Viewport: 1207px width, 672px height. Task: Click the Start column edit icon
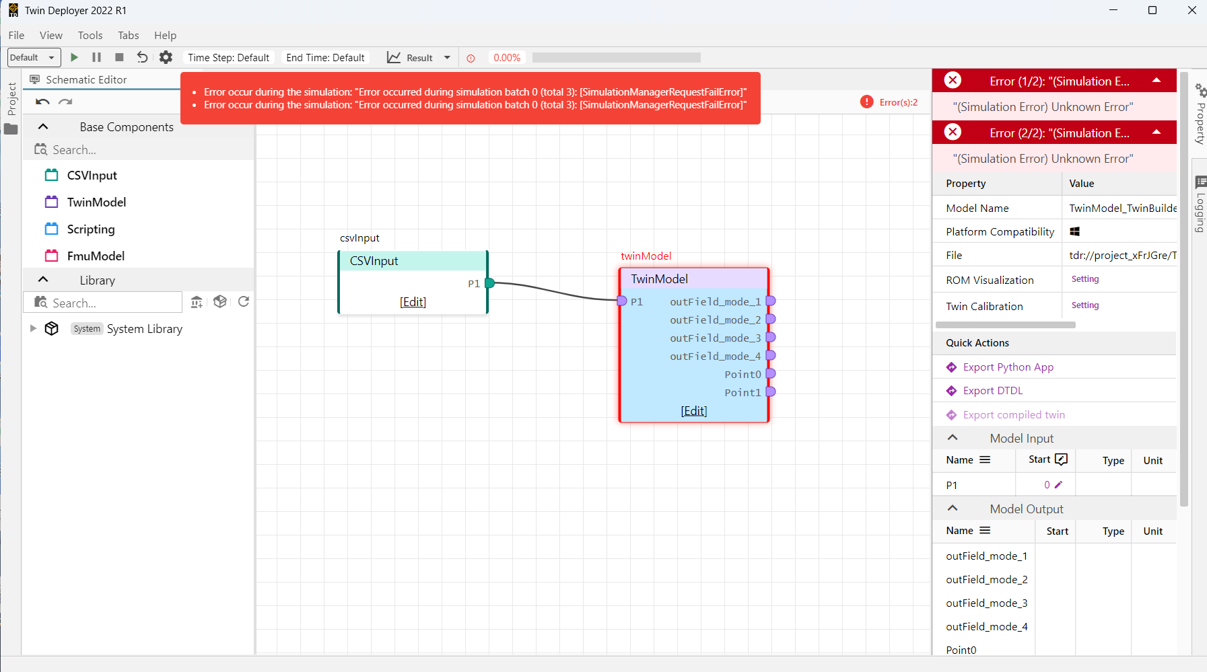click(x=1062, y=459)
